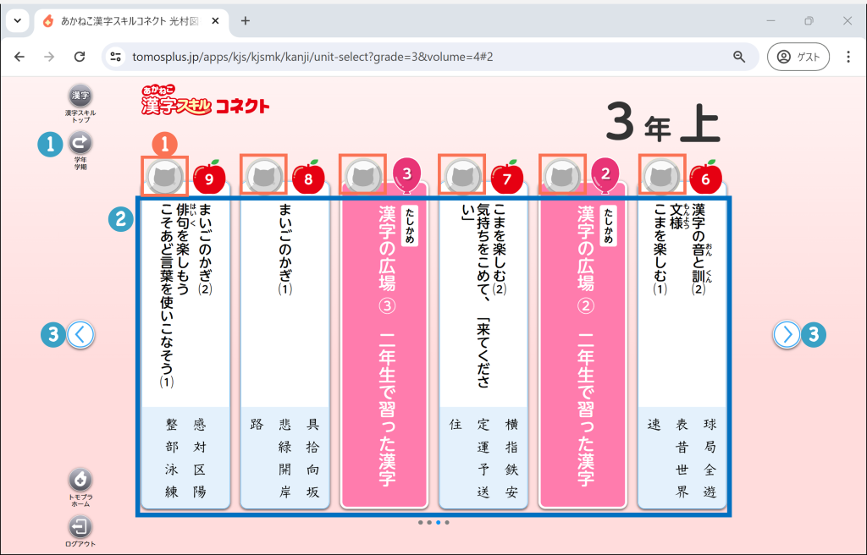Screen dimensions: 867x555
Task: Click cat badge beside apple 8
Action: tap(264, 176)
